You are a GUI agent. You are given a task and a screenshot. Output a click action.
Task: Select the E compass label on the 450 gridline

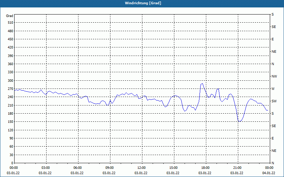point(273,39)
